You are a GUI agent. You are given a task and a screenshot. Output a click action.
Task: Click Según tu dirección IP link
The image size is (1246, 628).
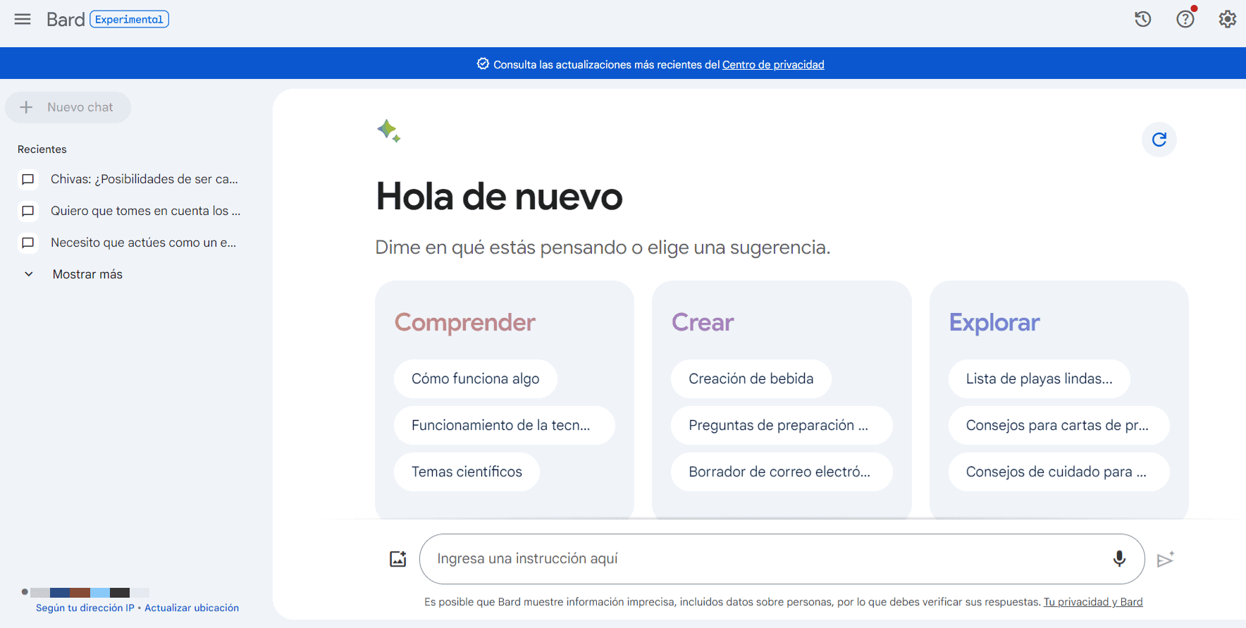click(85, 608)
